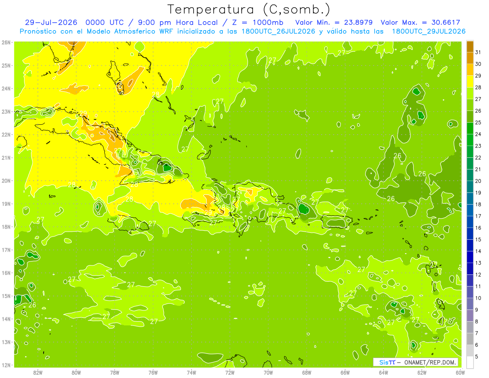489x378 pixels.
Task: Click latitude axis label "22N"
Action: (x=6, y=135)
